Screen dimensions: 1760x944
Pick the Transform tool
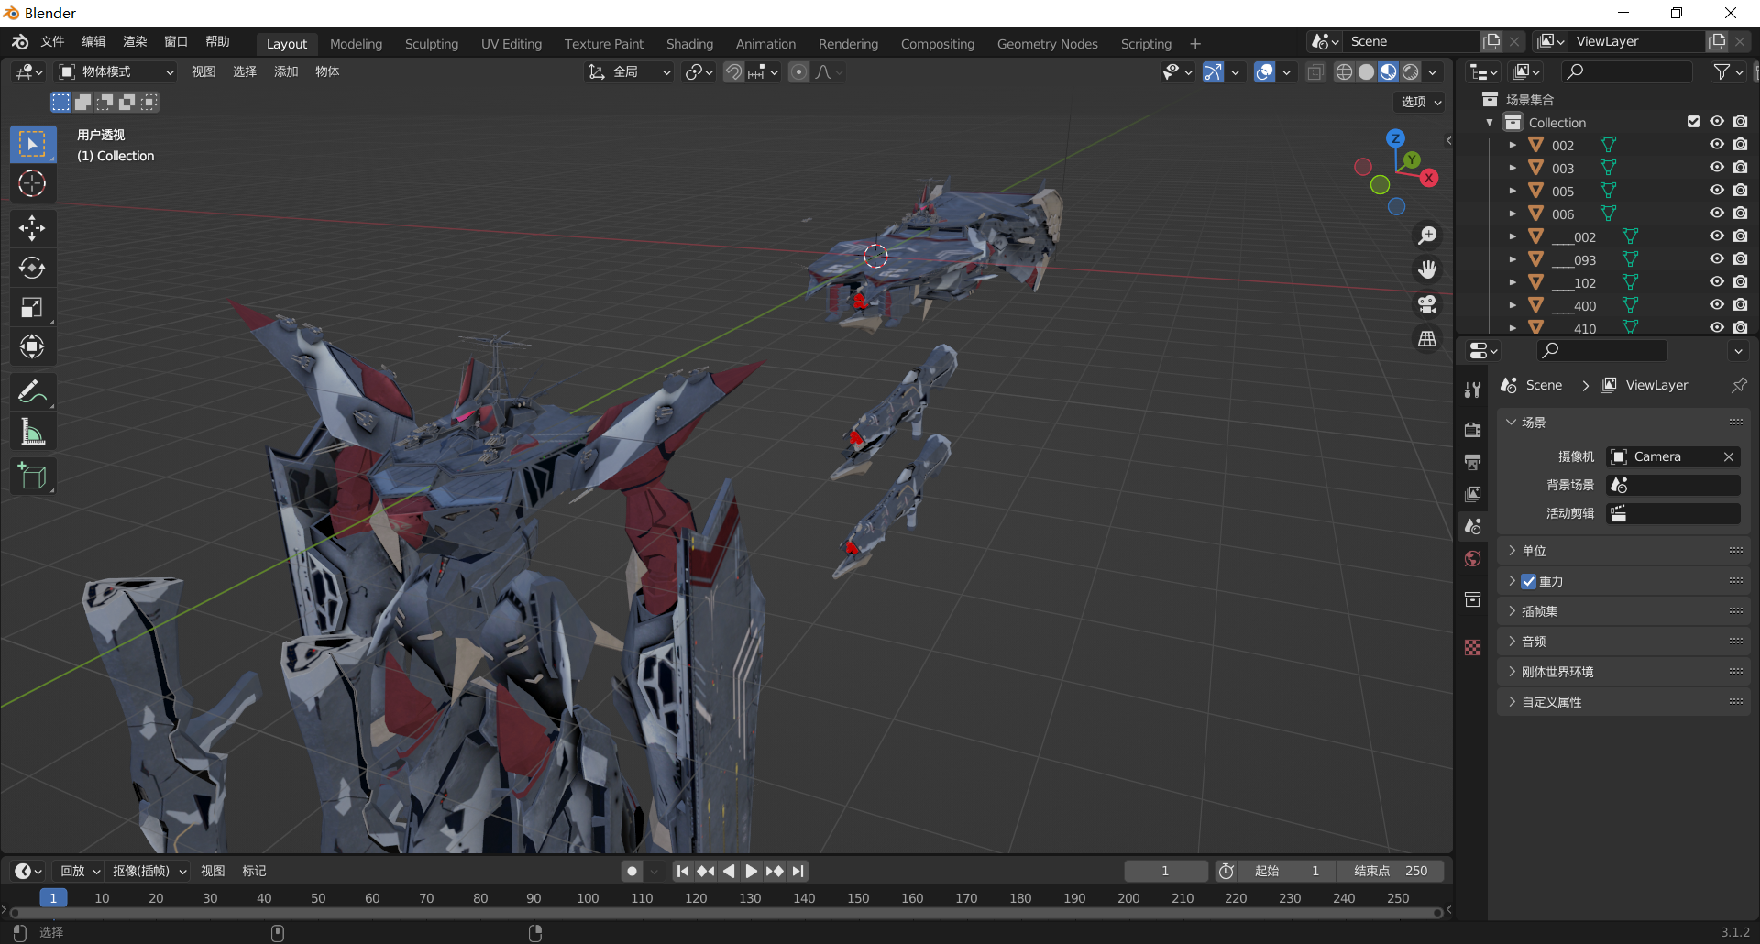[32, 346]
